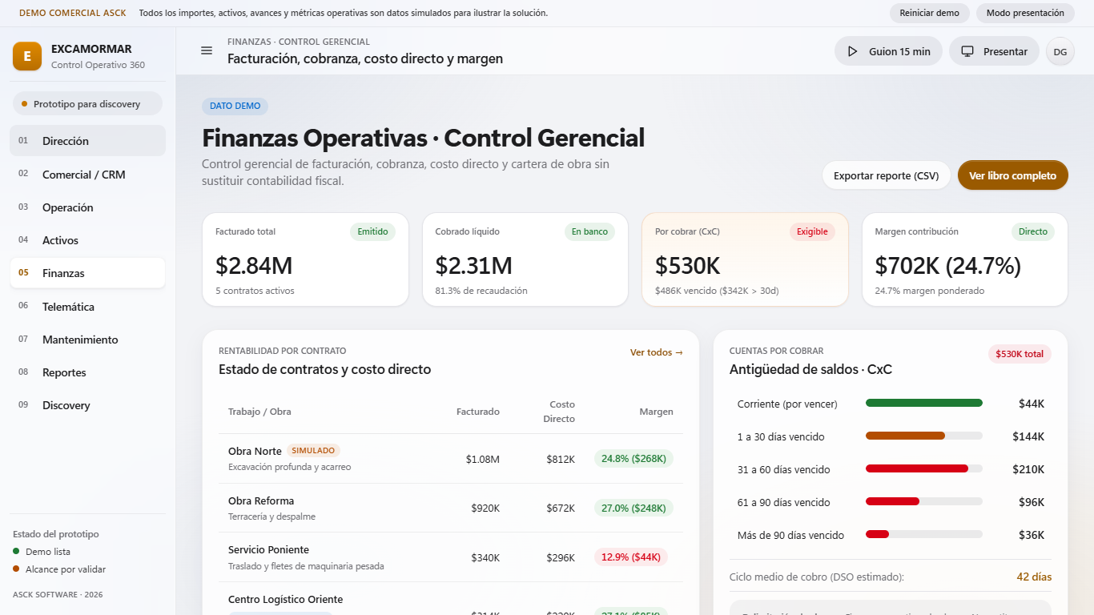
Task: Open Por cobrar (CxC) card
Action: [745, 259]
